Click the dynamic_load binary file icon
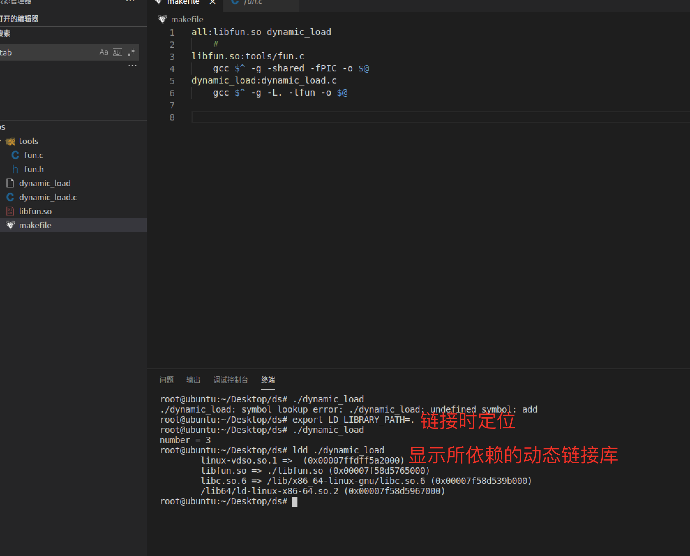This screenshot has height=556, width=690. pyautogui.click(x=10, y=183)
